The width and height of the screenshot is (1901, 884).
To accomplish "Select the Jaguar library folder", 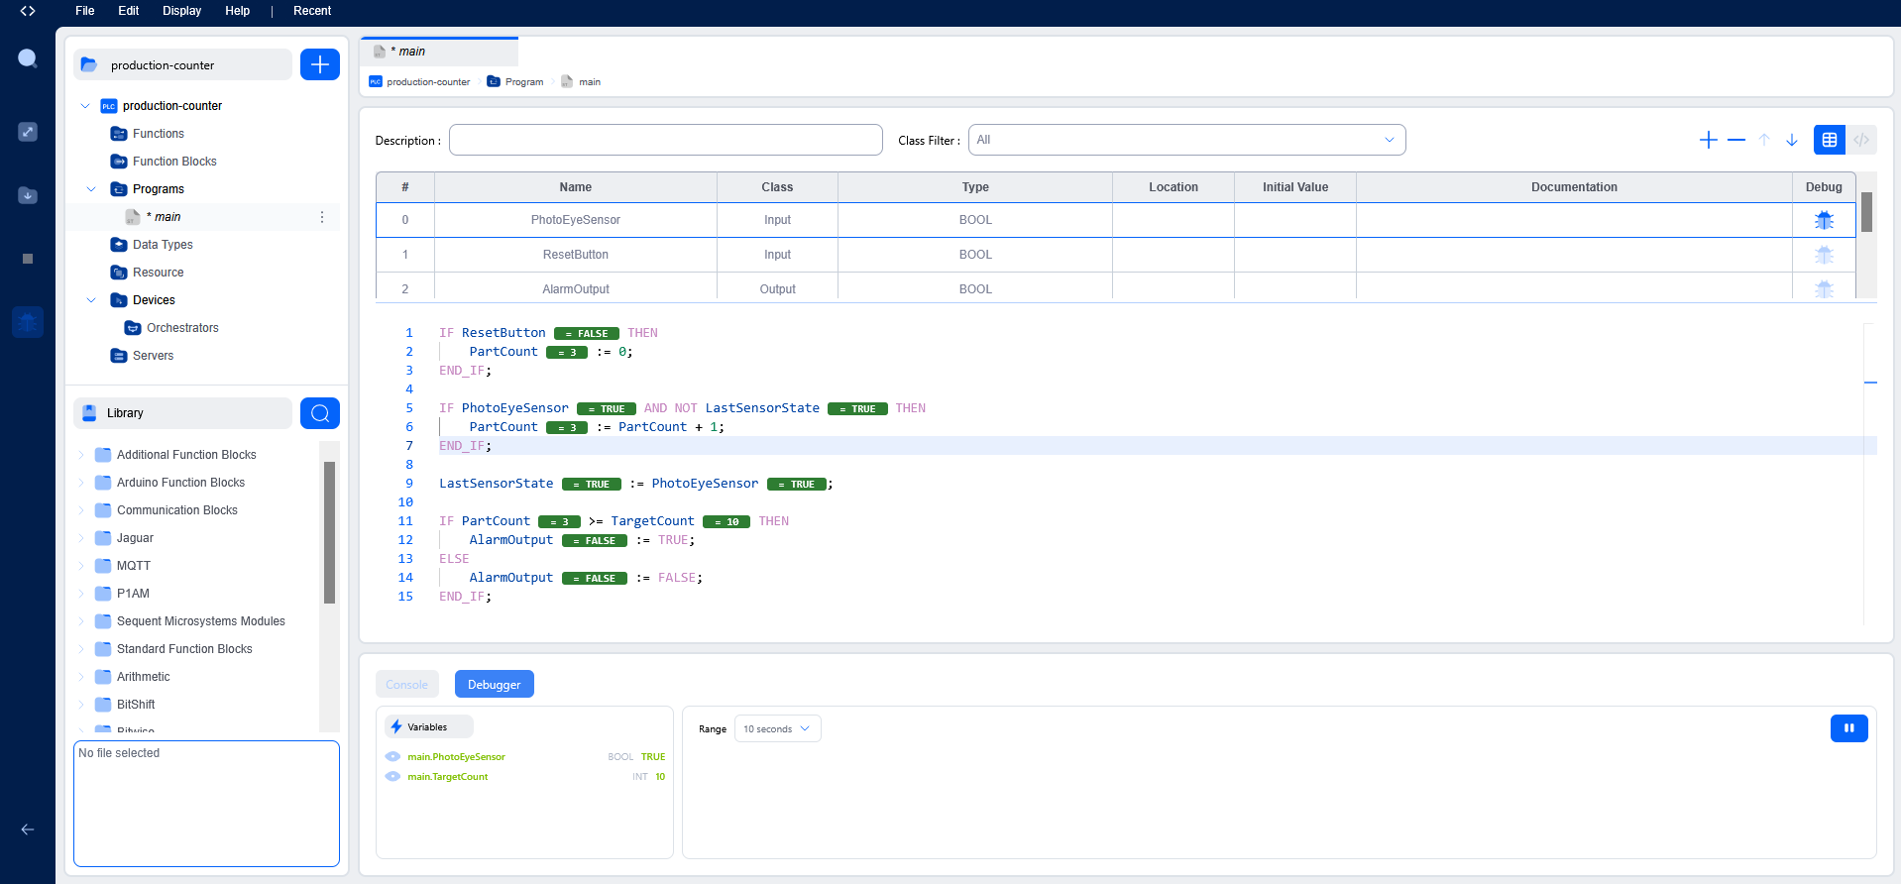I will [x=135, y=538].
